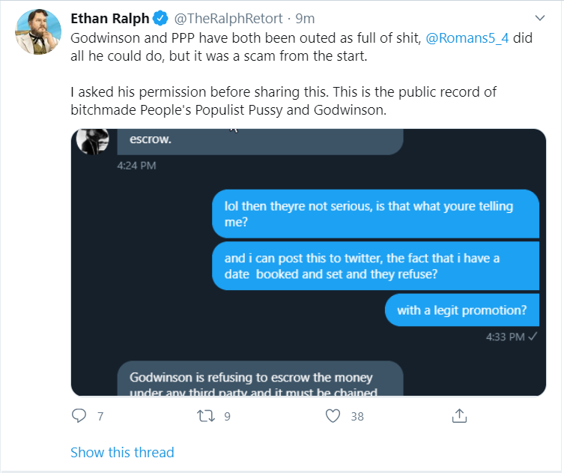Click the small avatar inside the screenshot
564x473 pixels.
point(92,141)
